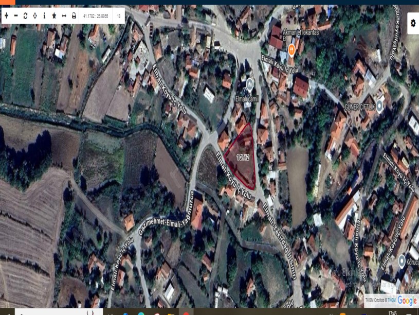
Task: Activate the locate crosshair tool
Action: pos(34,16)
